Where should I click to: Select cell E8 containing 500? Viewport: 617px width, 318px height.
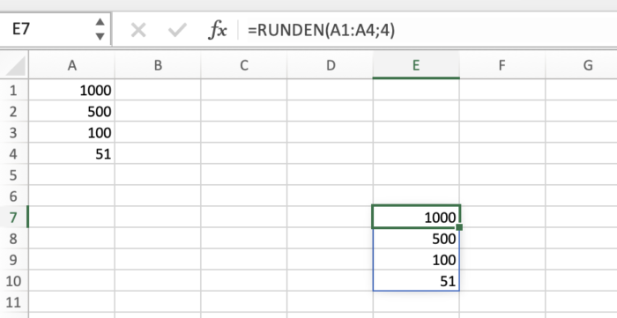[x=416, y=239]
